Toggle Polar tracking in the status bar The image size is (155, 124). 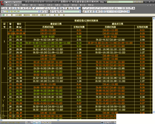[x=34, y=123]
